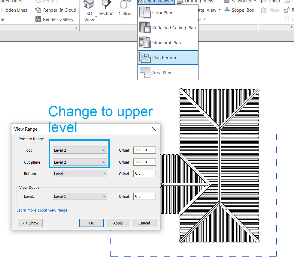Screen dimensions: 294x267
Task: Expand the View Depth Level dropdown
Action: coord(103,196)
